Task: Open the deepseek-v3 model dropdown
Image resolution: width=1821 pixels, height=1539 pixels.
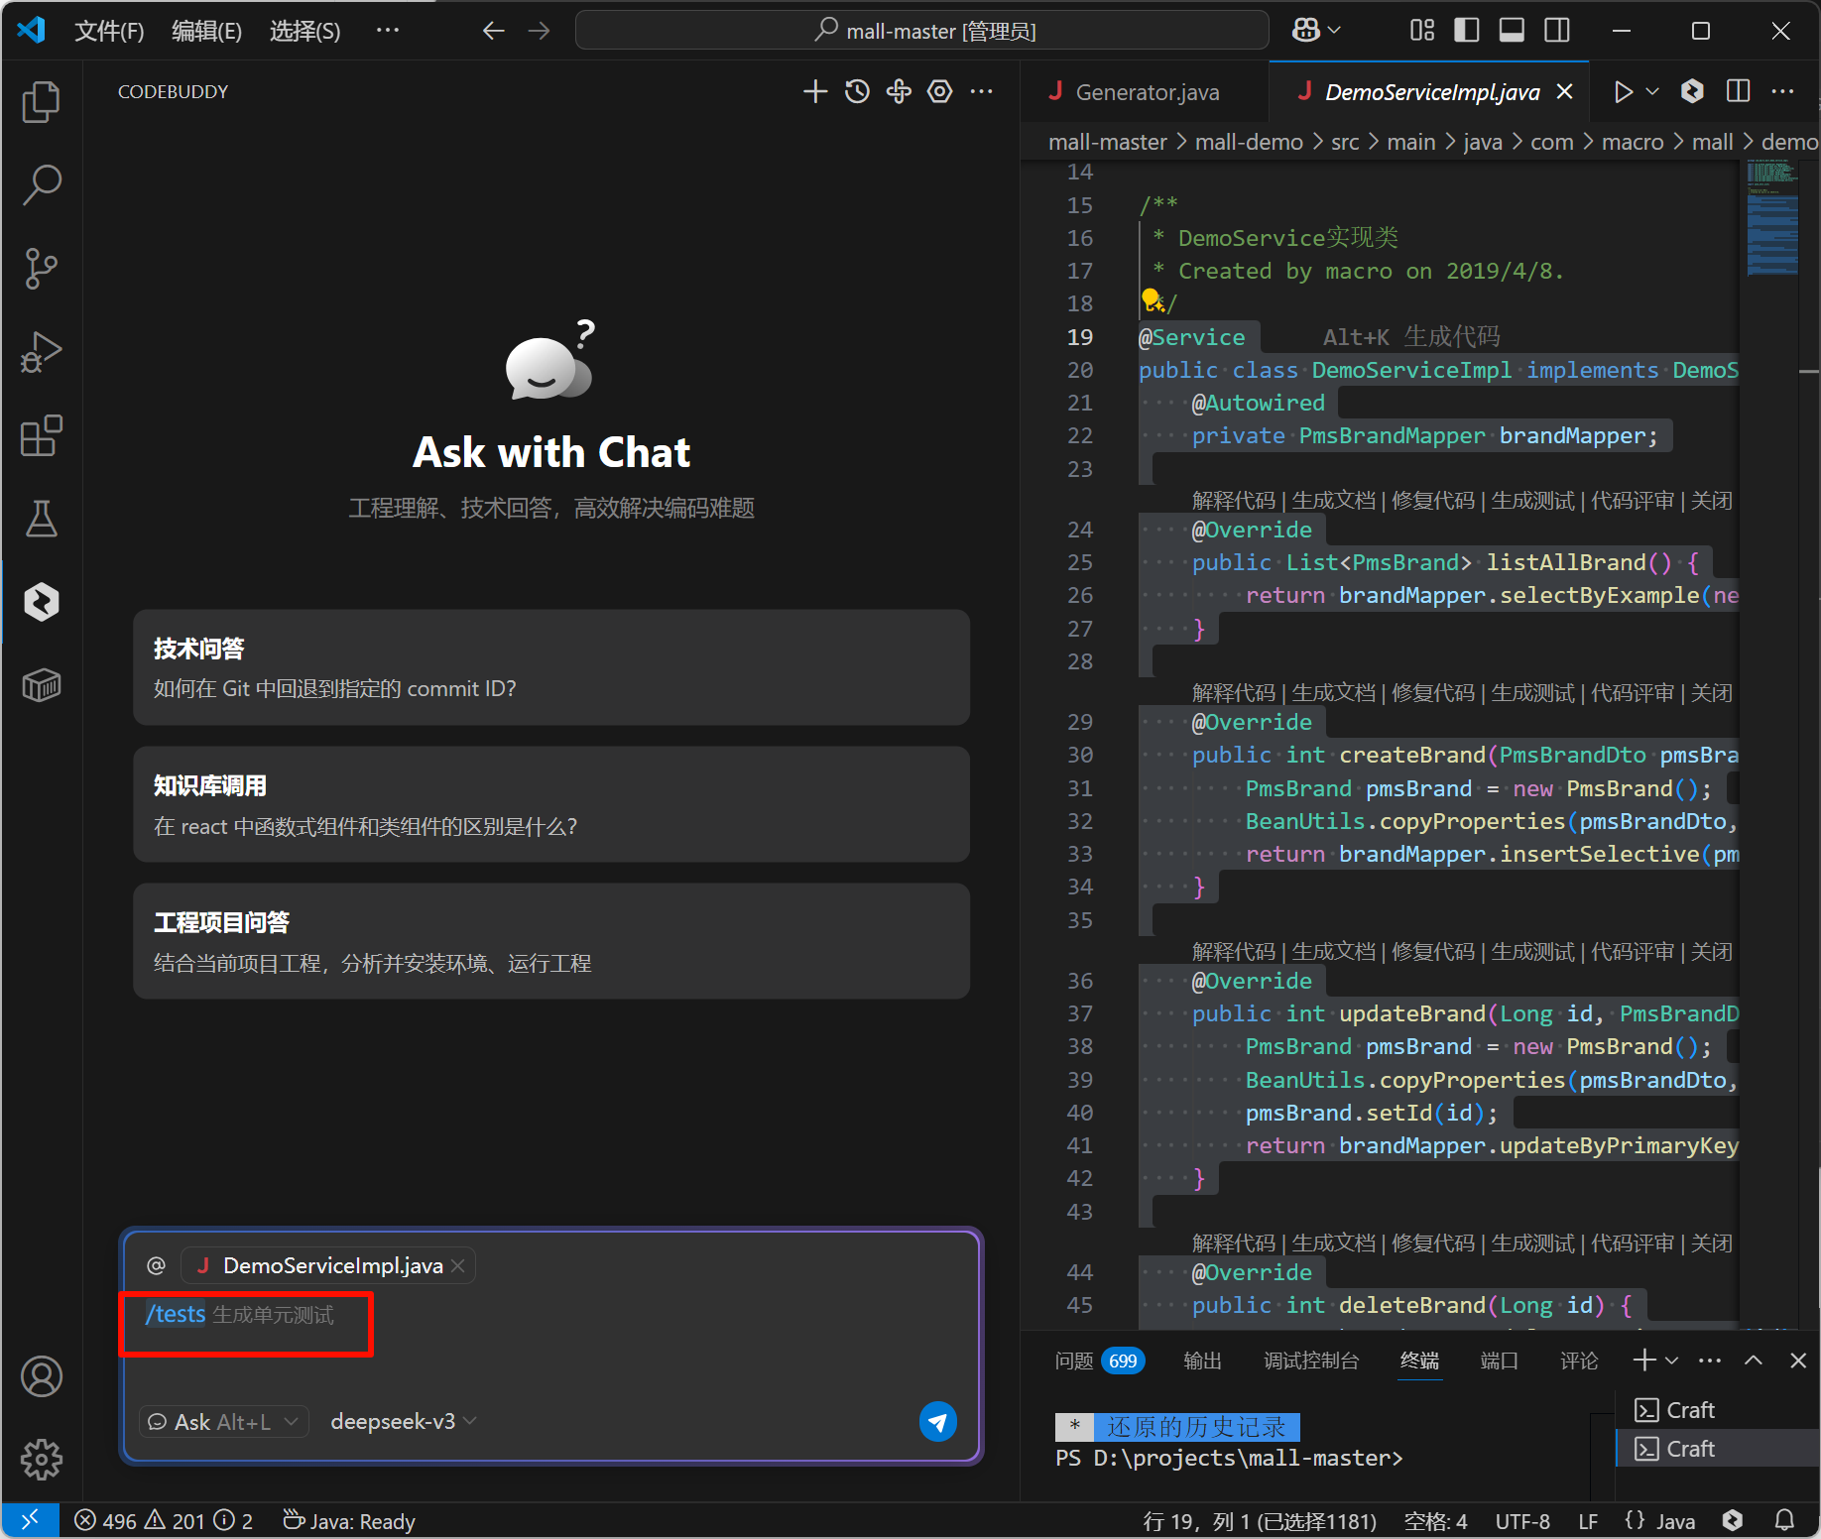Action: [x=403, y=1421]
